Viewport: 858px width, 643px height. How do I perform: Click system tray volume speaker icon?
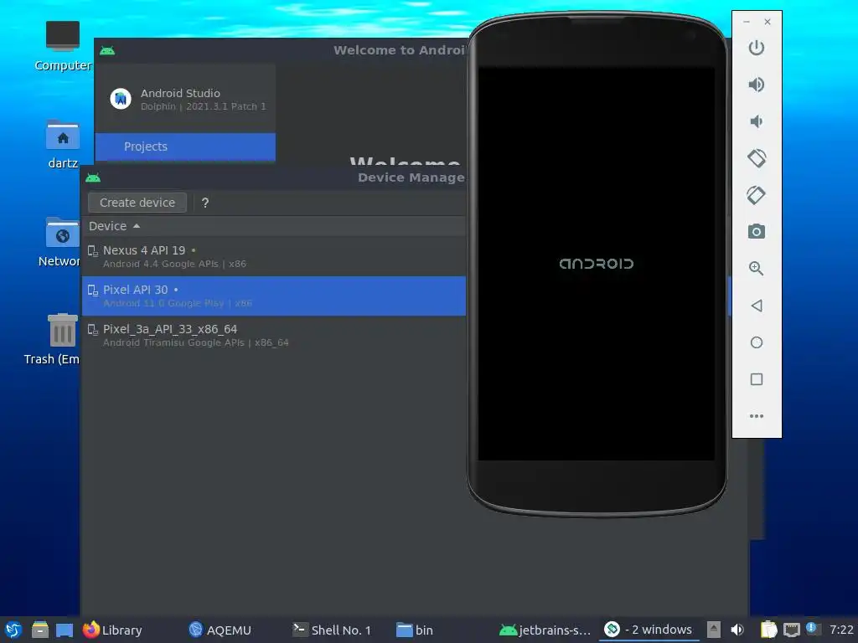[737, 630]
